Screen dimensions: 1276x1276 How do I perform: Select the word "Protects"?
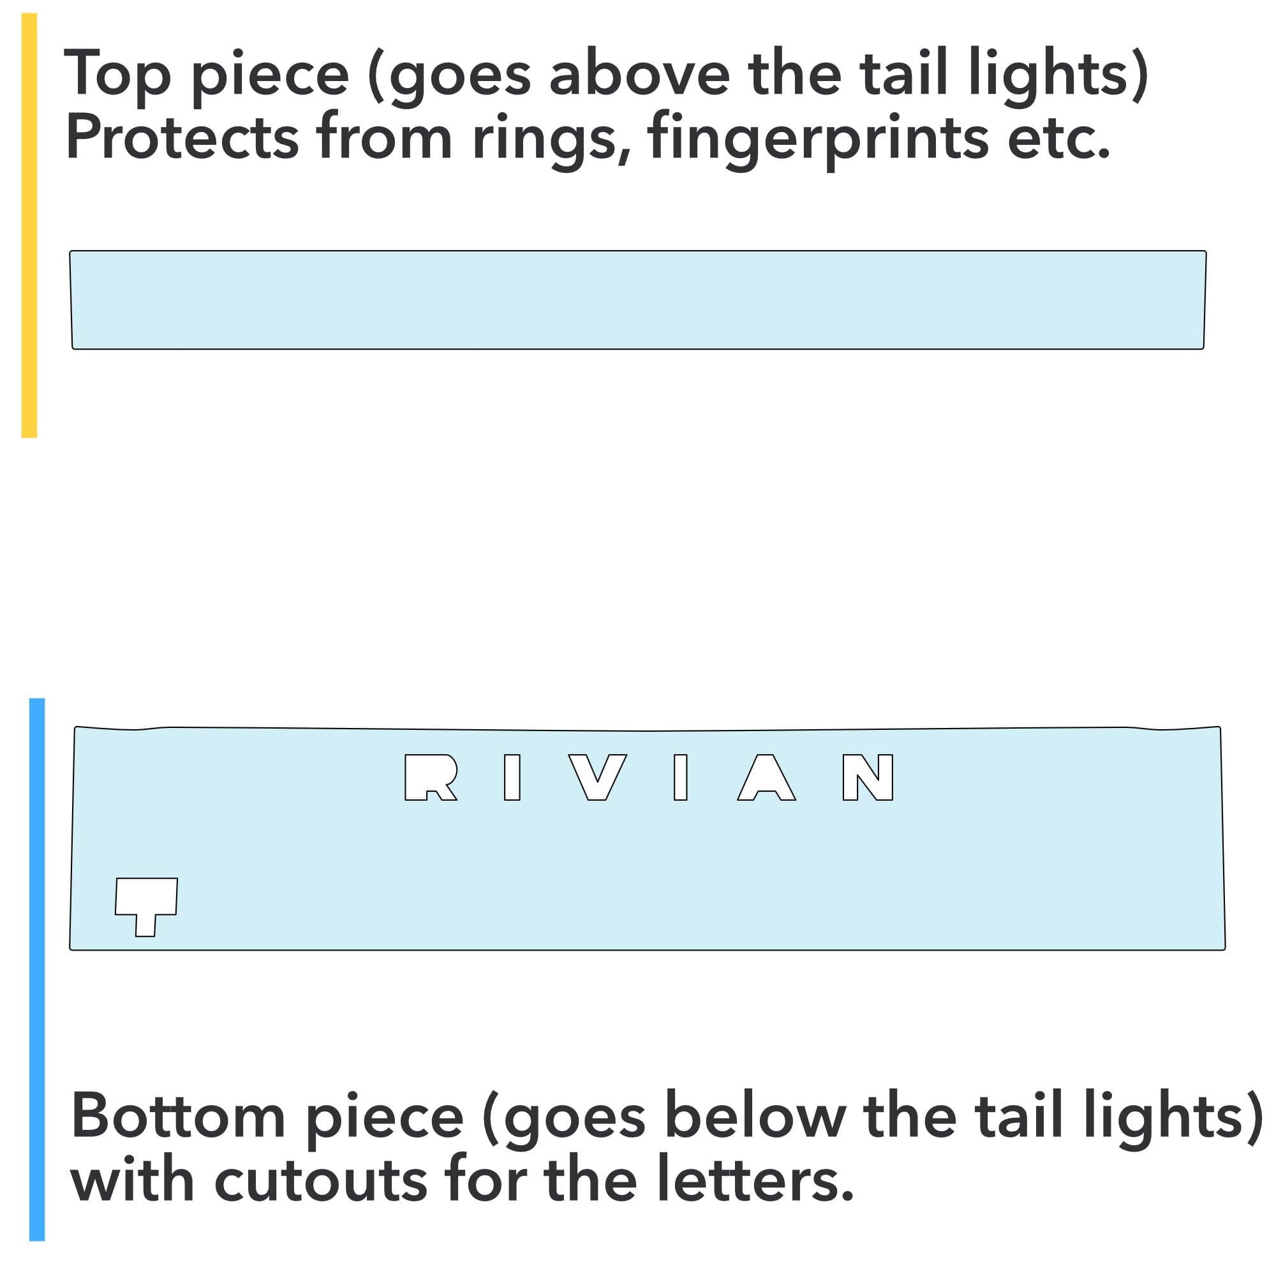182,138
